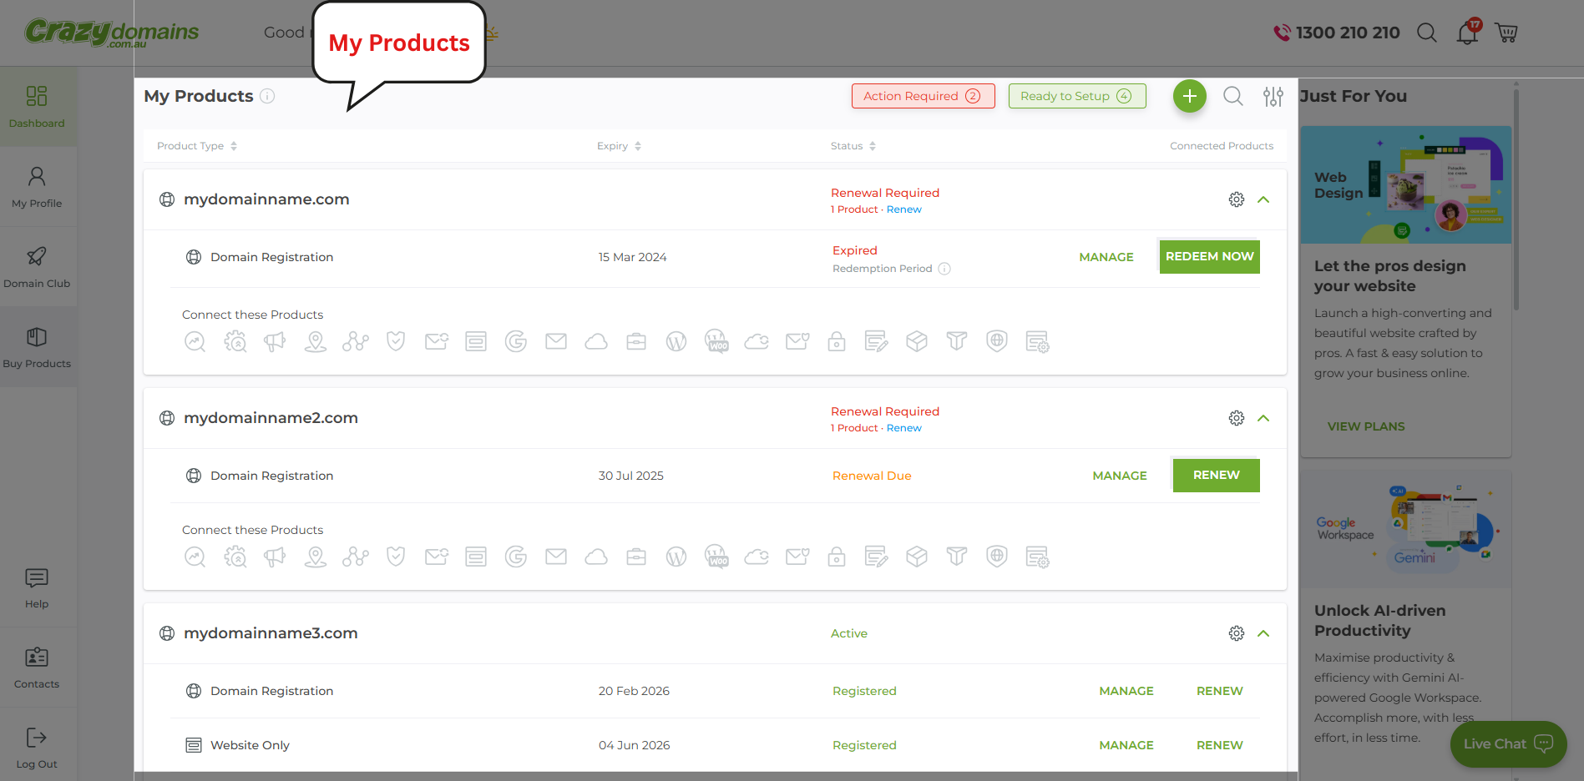Click Renew link under mydomainname.com Renewal Required
1584x781 pixels.
tap(904, 209)
